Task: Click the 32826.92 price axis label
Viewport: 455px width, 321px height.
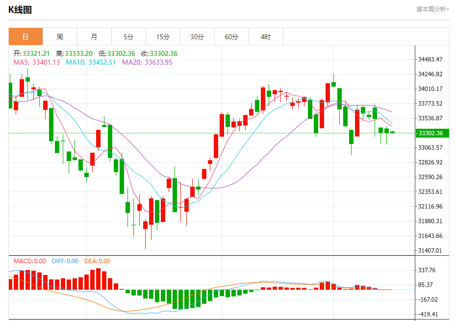Action: point(430,162)
